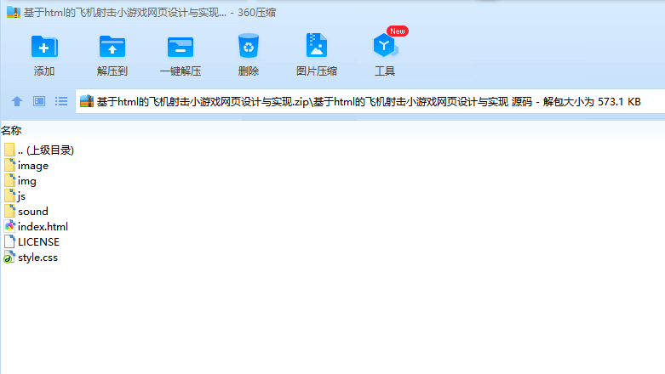Click the parent directory folder icon
665x374 pixels.
(x=9, y=150)
